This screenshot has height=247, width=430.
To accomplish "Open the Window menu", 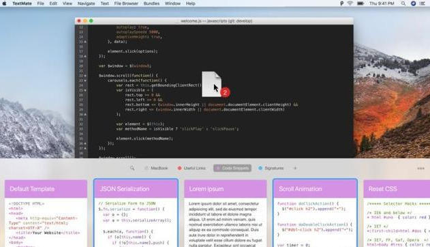I will 172,3.
